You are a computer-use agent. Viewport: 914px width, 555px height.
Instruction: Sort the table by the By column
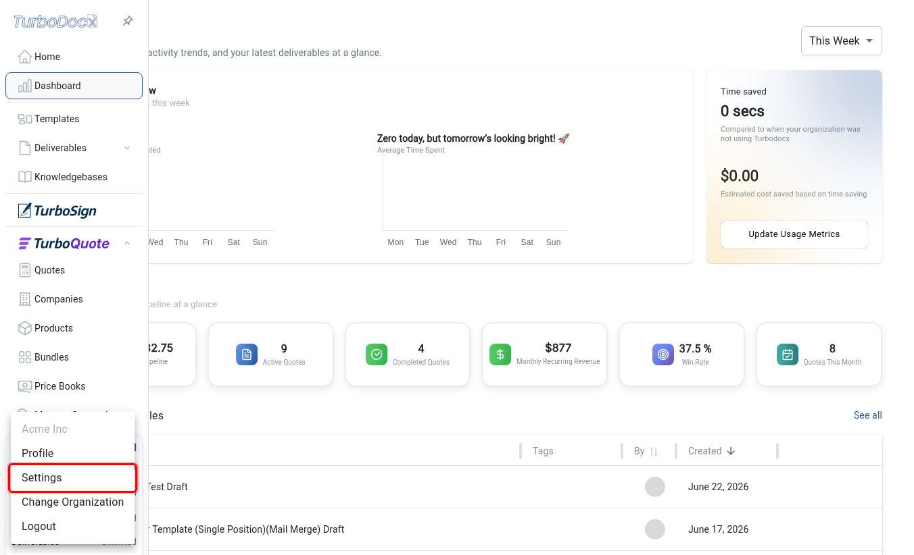646,451
